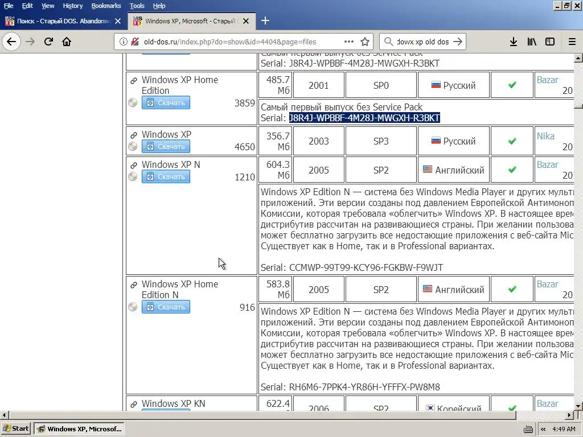
Task: Click link icon beside Windows XP Home Edition
Action: pyautogui.click(x=133, y=81)
